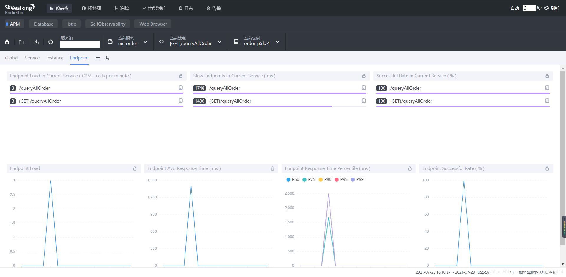This screenshot has width=566, height=277.
Task: Copy the /queryAllOrder name in Slow Endpoints
Action: coord(364,88)
